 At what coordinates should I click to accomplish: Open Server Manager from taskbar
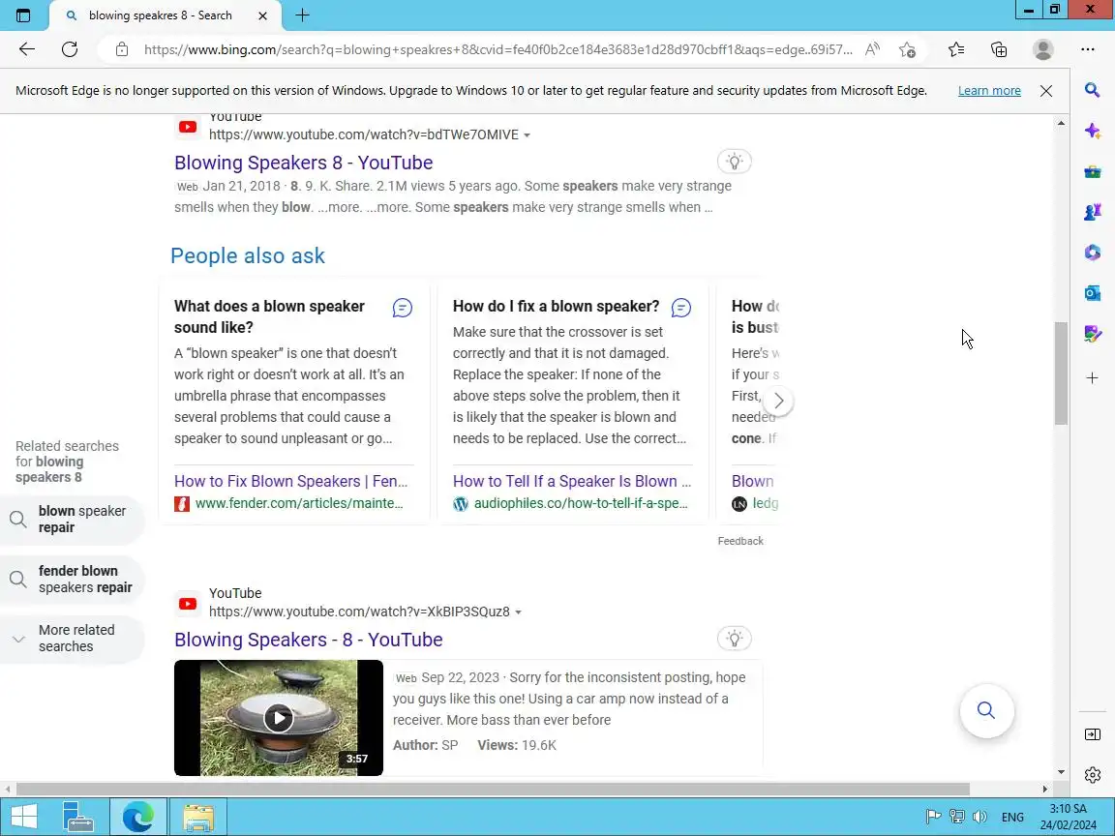coord(78,817)
